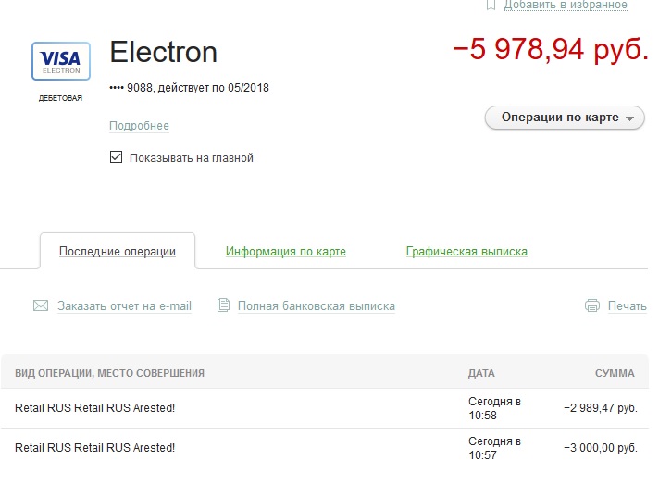Click the 'Печать' link
The width and height of the screenshot is (659, 485).
point(627,306)
